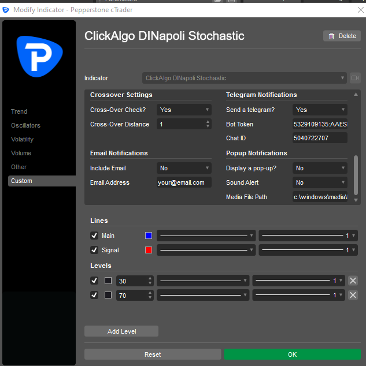Click Pepperstone icon in title bar
The width and height of the screenshot is (366, 366).
[6, 10]
